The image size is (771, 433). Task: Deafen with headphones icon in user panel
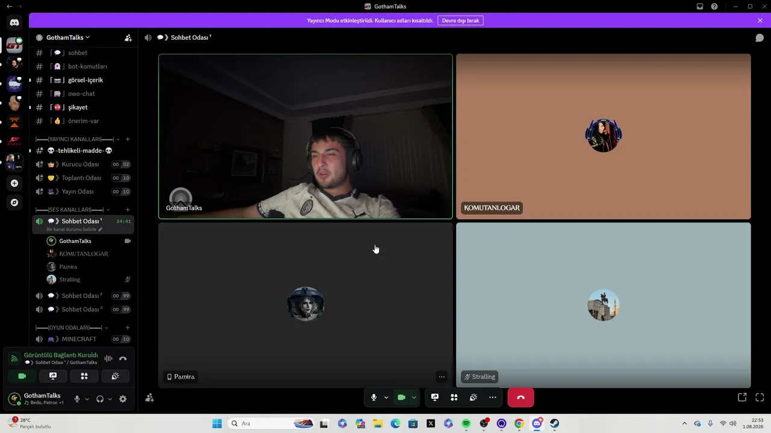click(100, 399)
